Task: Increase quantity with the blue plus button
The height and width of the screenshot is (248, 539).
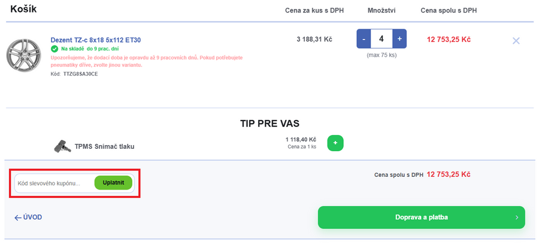Action: pos(399,39)
